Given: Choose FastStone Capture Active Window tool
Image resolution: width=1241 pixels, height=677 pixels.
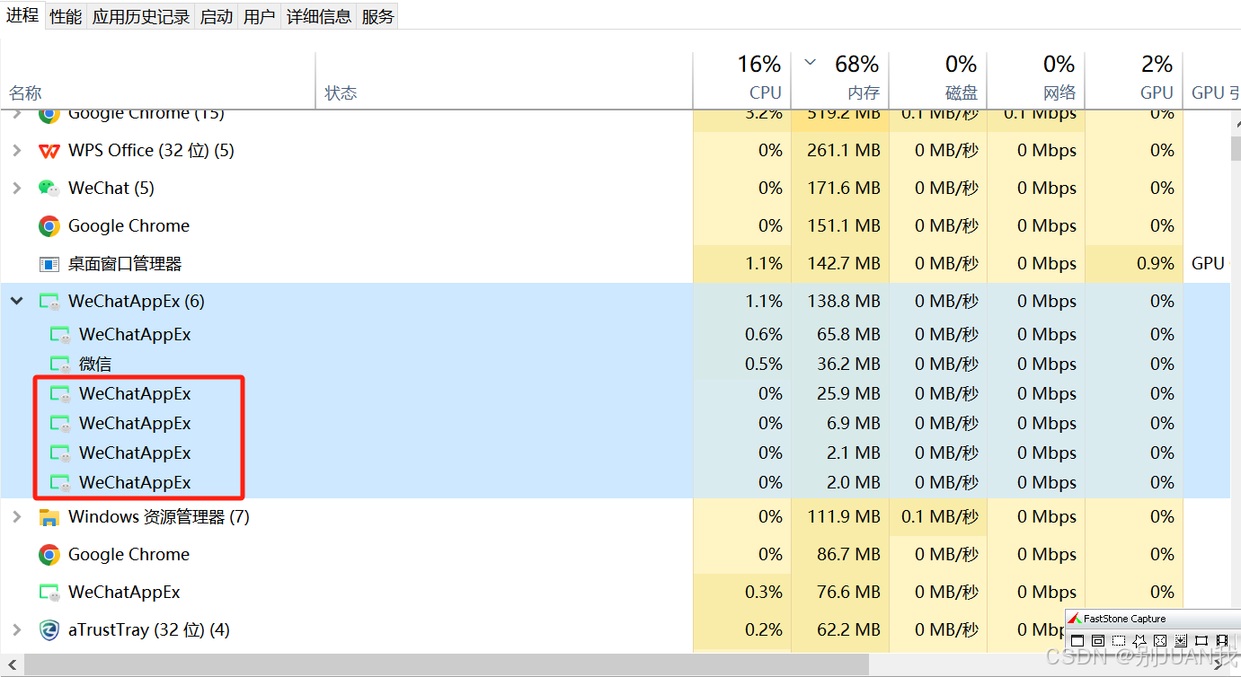Looking at the screenshot, I should (1077, 640).
